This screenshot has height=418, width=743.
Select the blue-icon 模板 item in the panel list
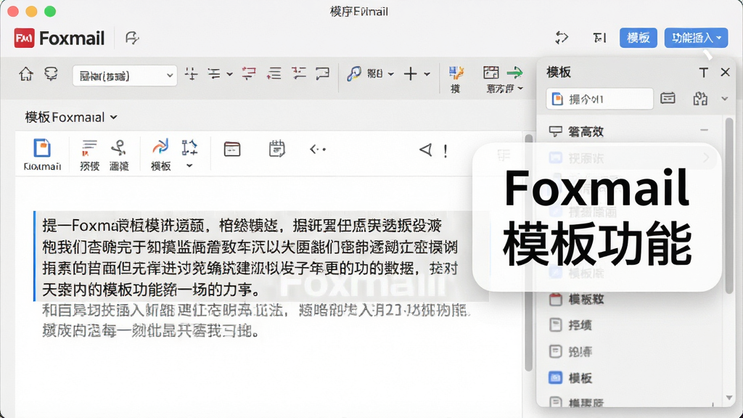[x=571, y=377]
